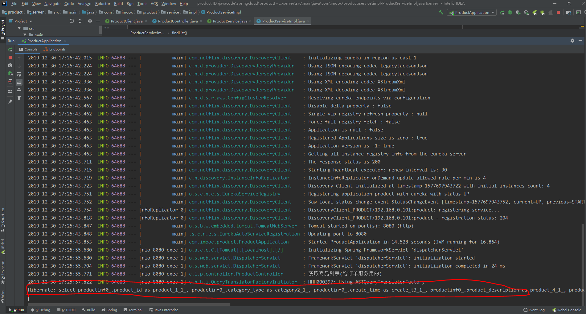This screenshot has height=314, width=586.
Task: Jump down the stack trace with the down arrow
Action: 19,66
